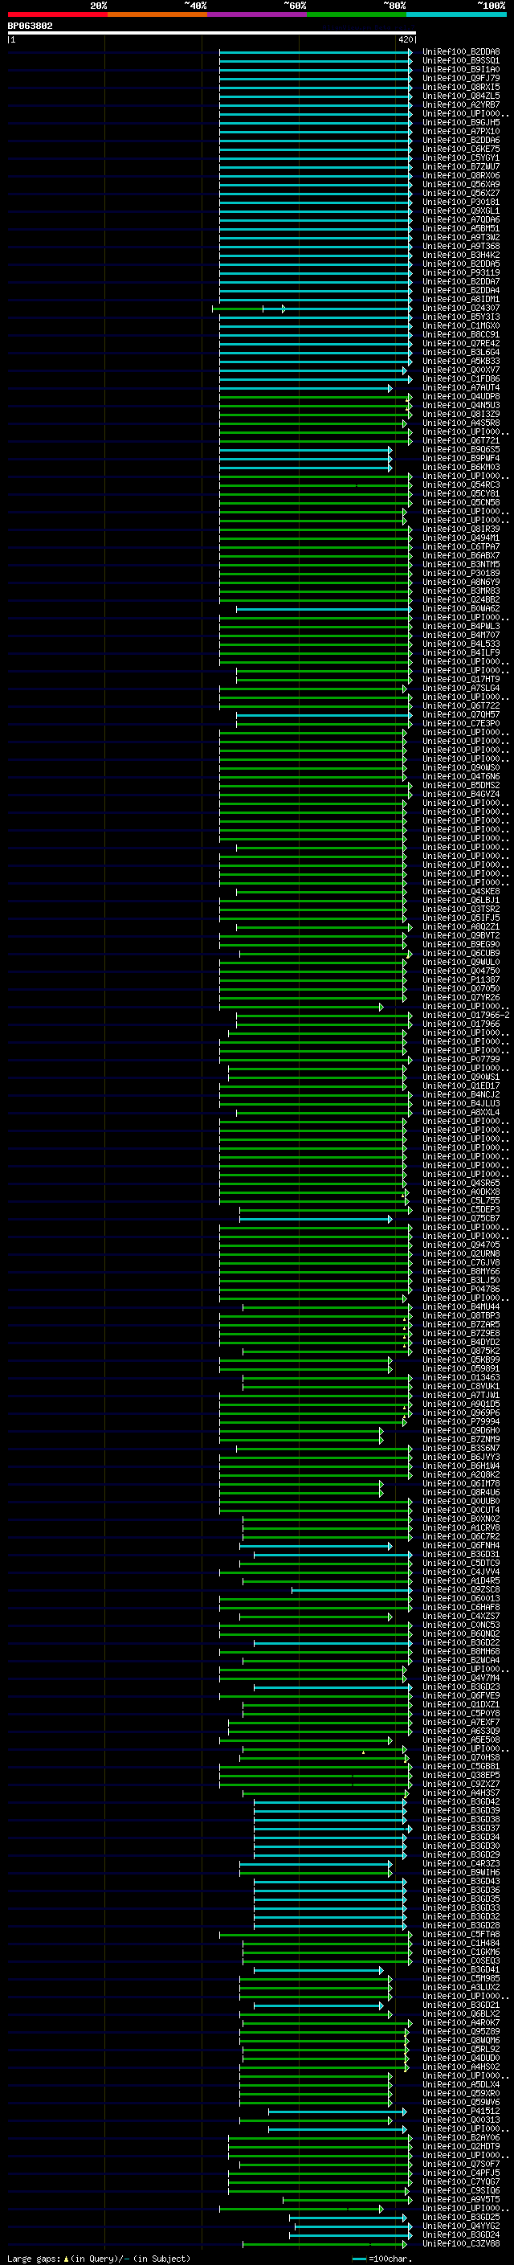Image resolution: width=514 pixels, height=2265 pixels.
Task: Select hit label UniRef100_C5L755
Action: pos(460,1201)
